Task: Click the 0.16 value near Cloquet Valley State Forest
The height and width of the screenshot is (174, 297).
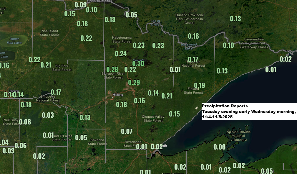Action: (140, 100)
